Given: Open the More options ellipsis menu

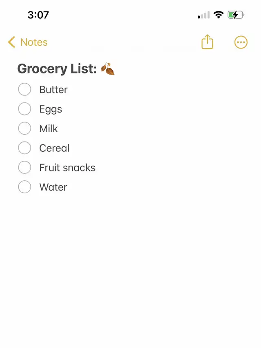Looking at the screenshot, I should pos(241,42).
